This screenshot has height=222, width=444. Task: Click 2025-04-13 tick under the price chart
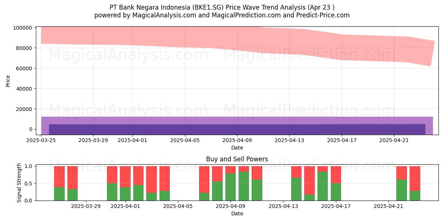click(289, 141)
